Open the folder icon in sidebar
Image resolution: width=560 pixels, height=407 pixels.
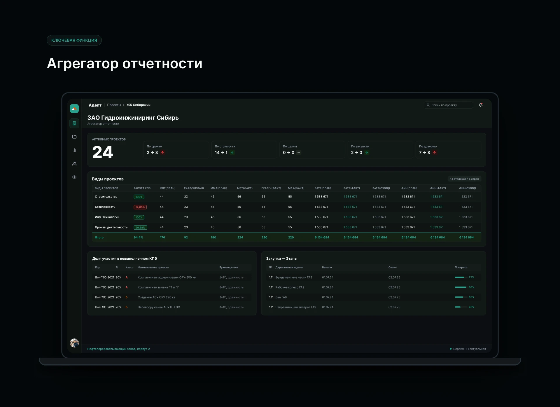[74, 137]
